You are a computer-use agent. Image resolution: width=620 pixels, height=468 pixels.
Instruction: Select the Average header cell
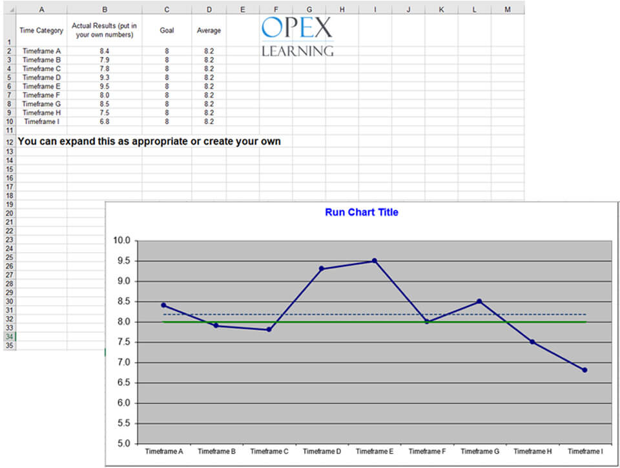[x=209, y=29]
